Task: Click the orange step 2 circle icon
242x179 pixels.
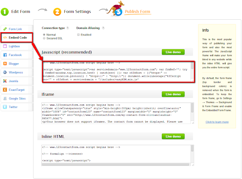Action: [x=57, y=12]
